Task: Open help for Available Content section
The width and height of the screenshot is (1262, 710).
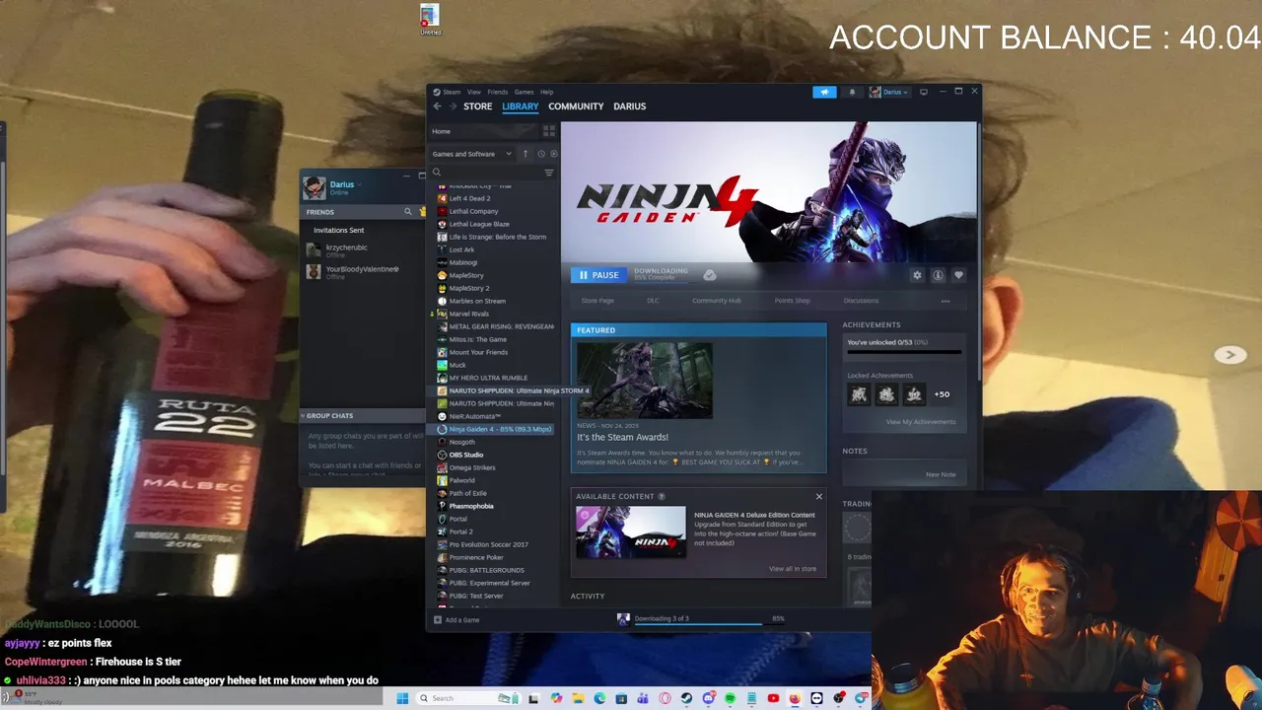Action: pos(662,497)
